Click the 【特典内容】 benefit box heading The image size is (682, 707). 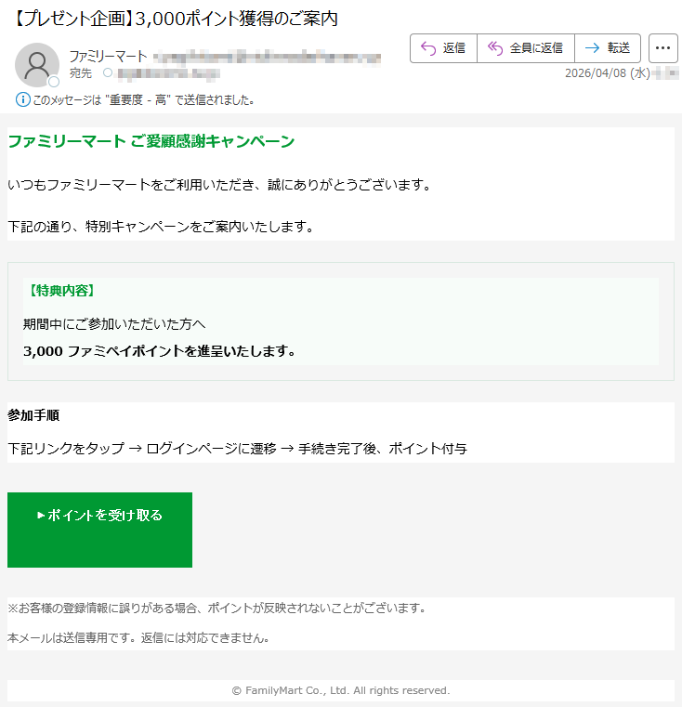(x=62, y=291)
